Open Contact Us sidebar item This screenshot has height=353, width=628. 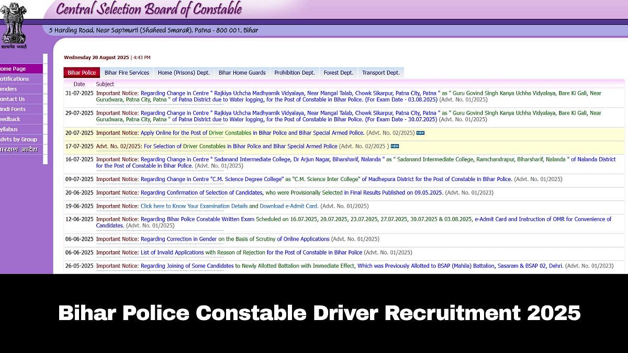12,99
